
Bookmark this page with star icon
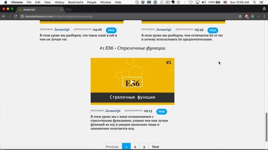240,16
